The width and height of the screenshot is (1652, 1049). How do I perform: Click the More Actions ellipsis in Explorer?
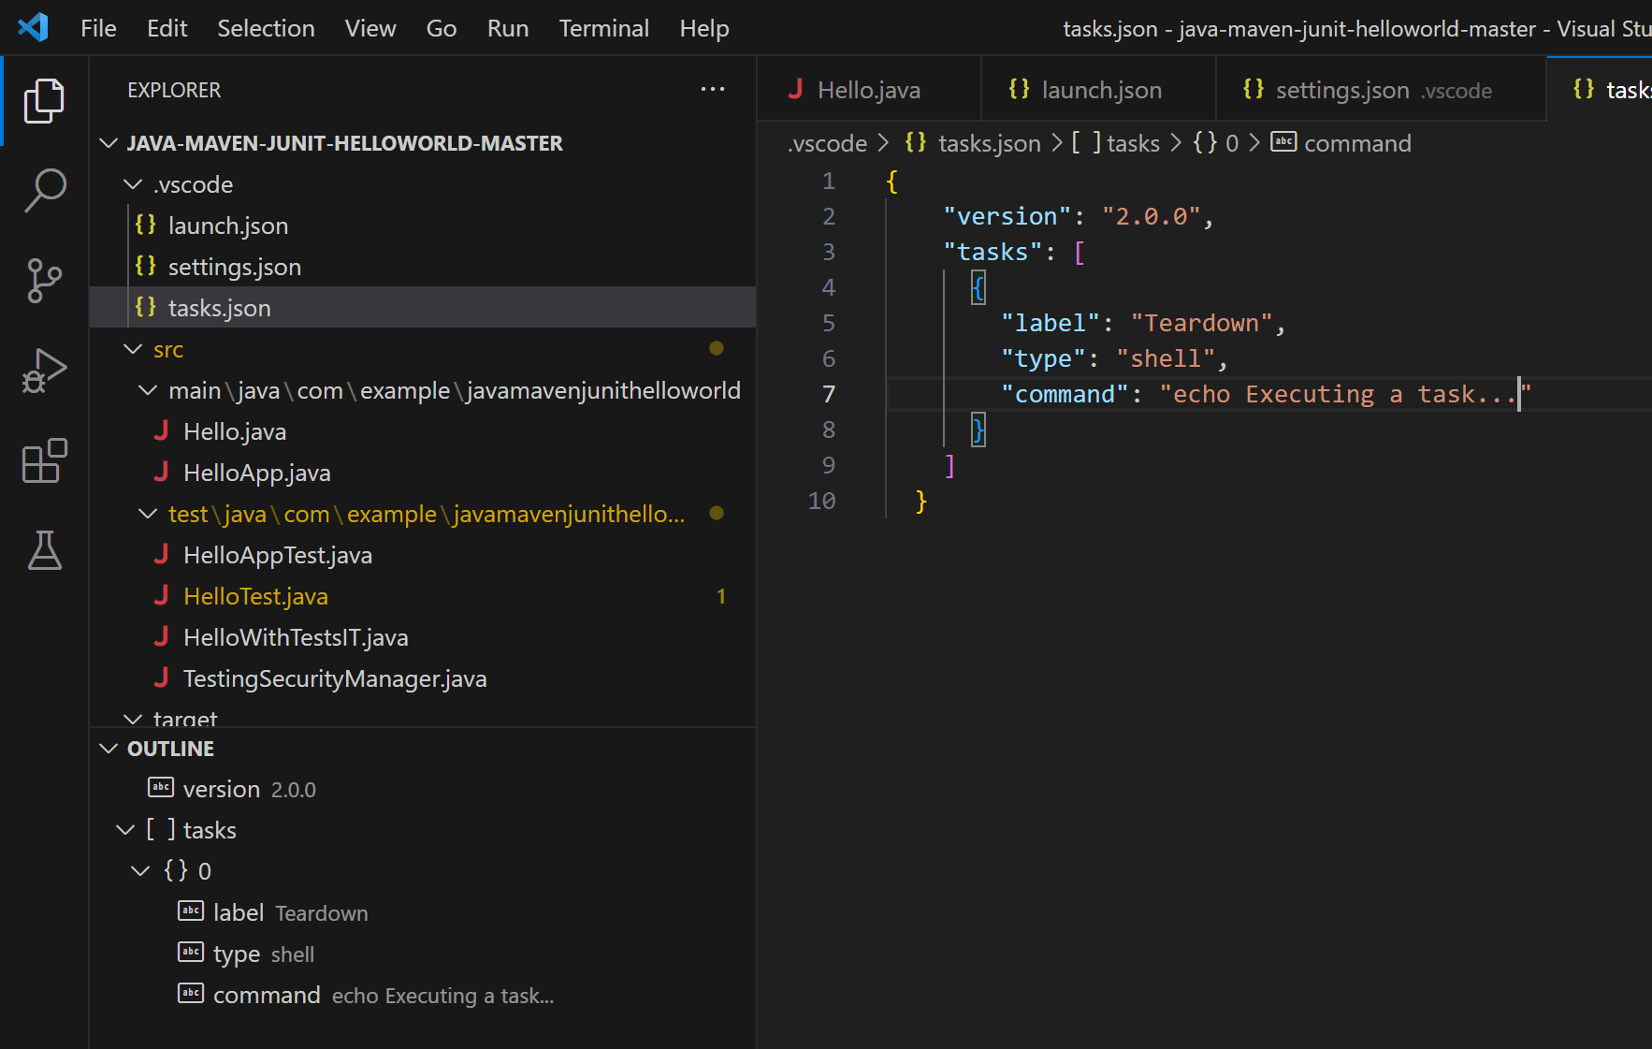713,89
